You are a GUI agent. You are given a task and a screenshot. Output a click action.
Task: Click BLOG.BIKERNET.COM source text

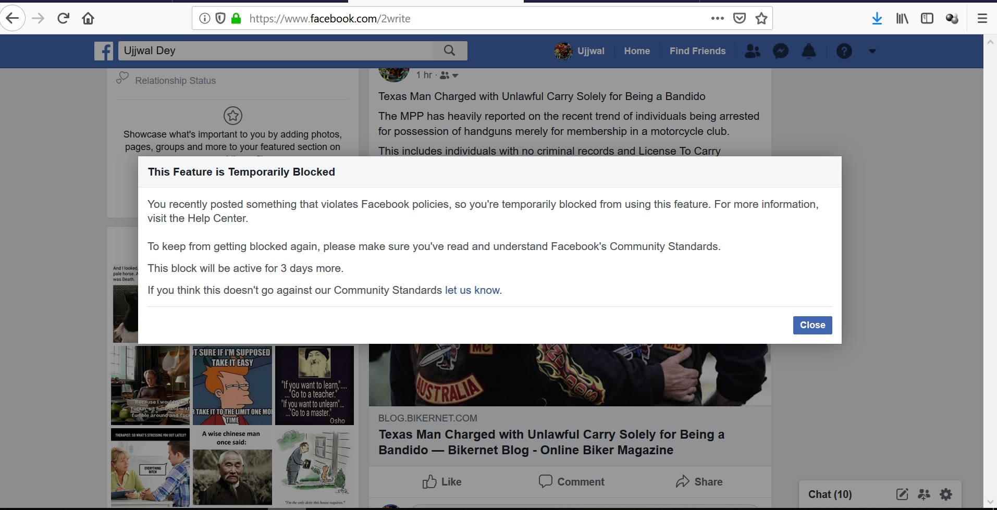(427, 418)
